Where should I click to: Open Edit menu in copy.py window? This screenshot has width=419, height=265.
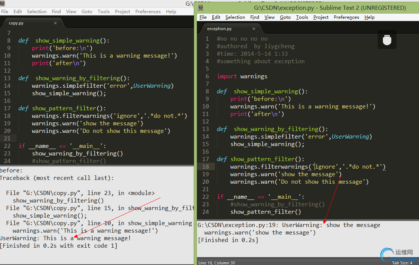point(18,12)
